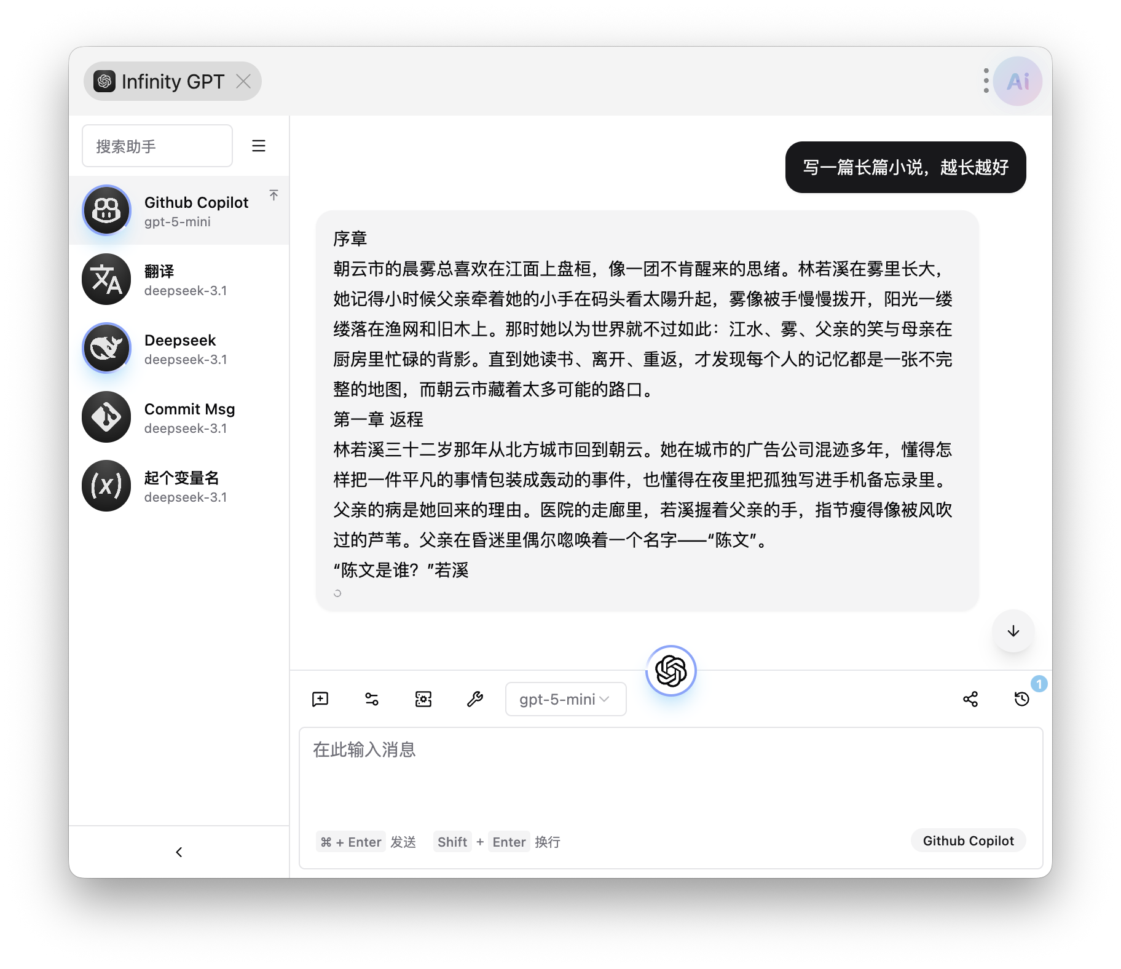Click the scroll to bottom arrow
The height and width of the screenshot is (969, 1121).
1013,631
